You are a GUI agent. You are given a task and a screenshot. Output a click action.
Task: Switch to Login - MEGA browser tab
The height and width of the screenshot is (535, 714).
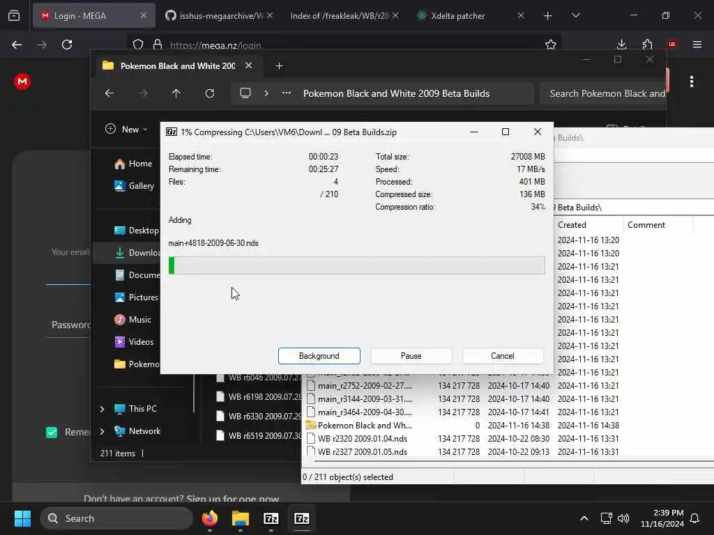94,16
